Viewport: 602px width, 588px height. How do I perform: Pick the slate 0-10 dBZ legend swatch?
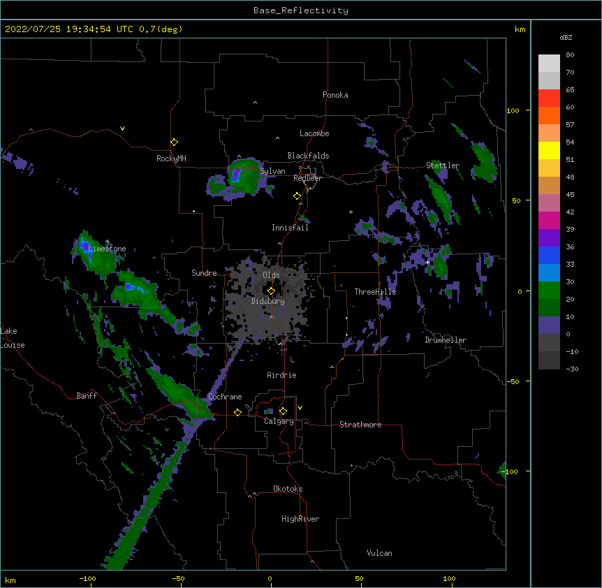[x=549, y=325]
